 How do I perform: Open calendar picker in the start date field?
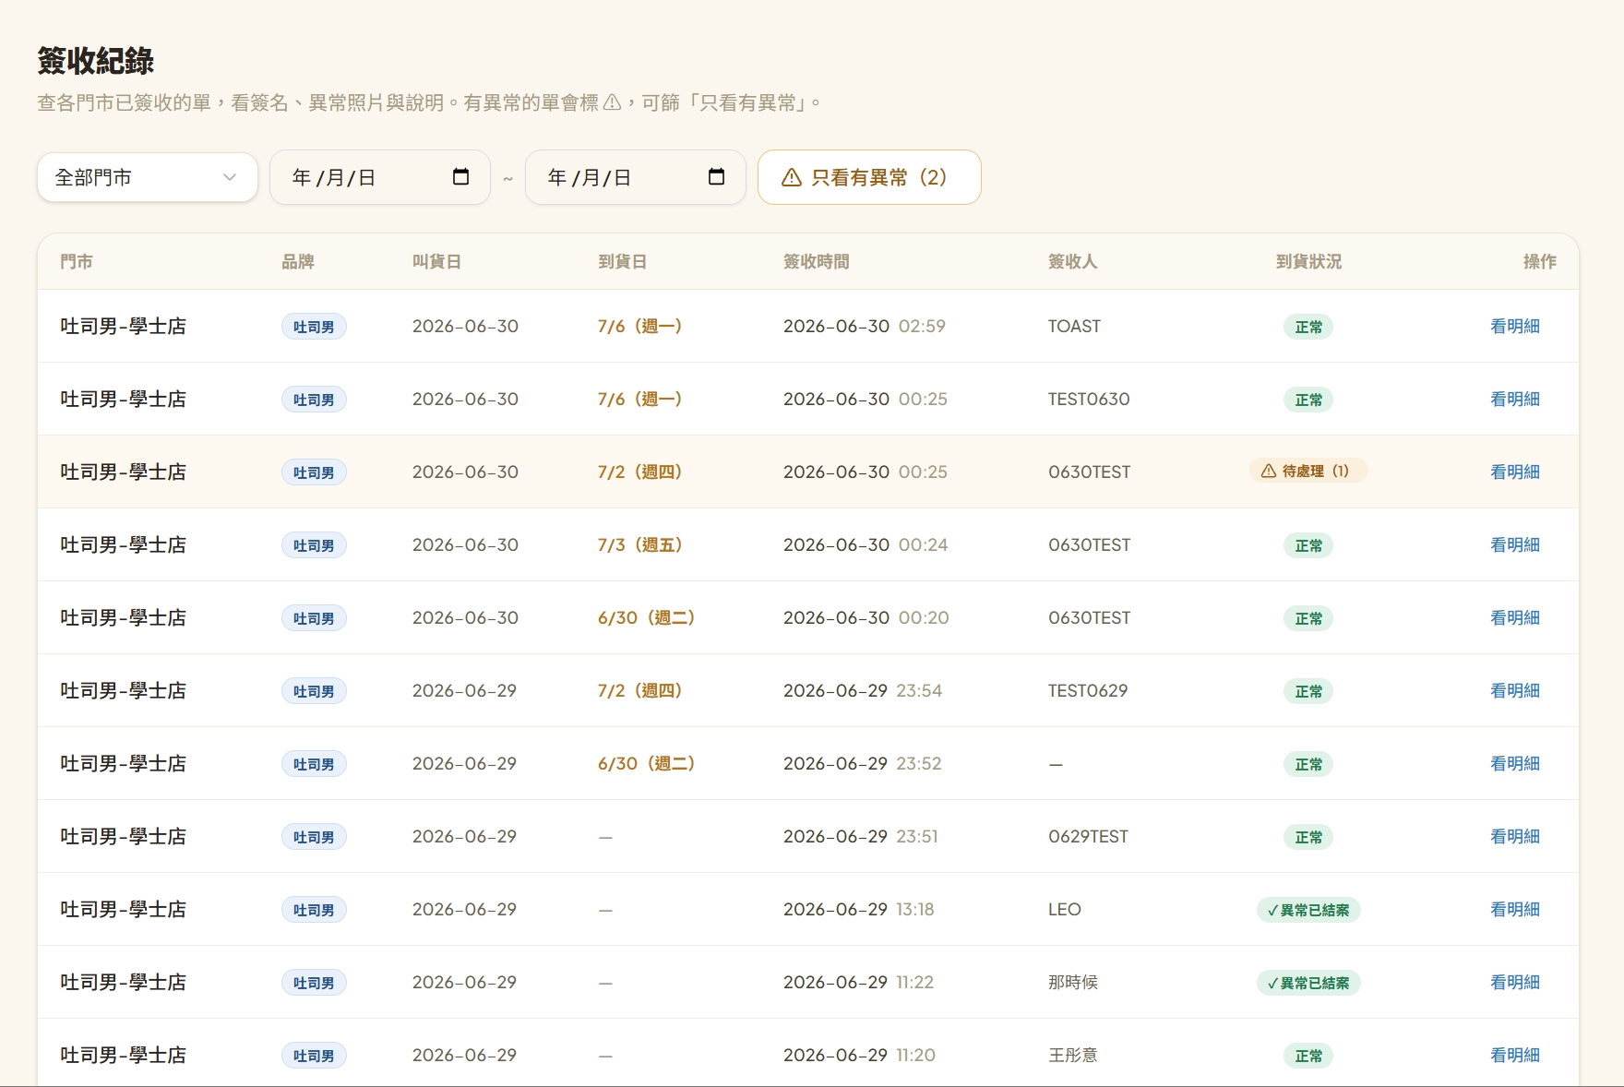coord(461,176)
